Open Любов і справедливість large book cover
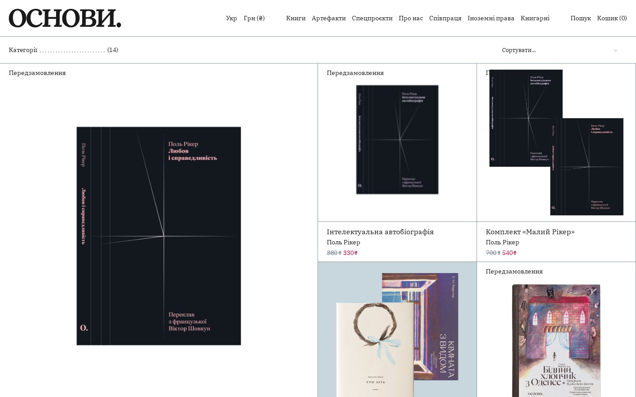 tap(159, 236)
